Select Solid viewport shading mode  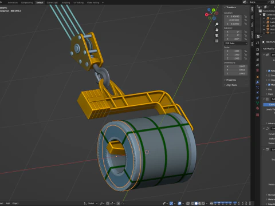pyautogui.click(x=196, y=203)
